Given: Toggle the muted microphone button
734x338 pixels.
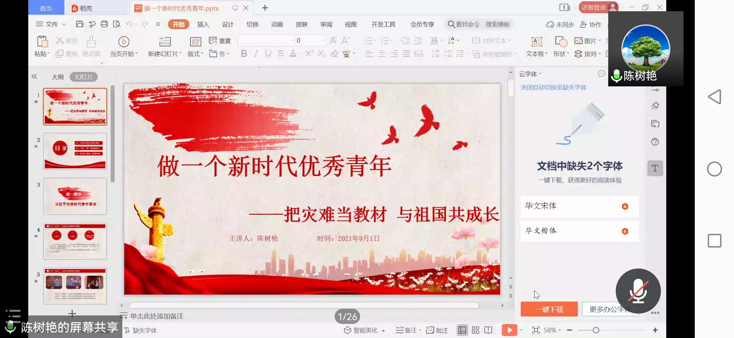Looking at the screenshot, I should [638, 291].
